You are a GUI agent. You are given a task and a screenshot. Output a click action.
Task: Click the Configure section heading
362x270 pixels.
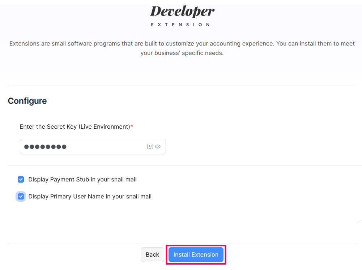click(x=27, y=101)
